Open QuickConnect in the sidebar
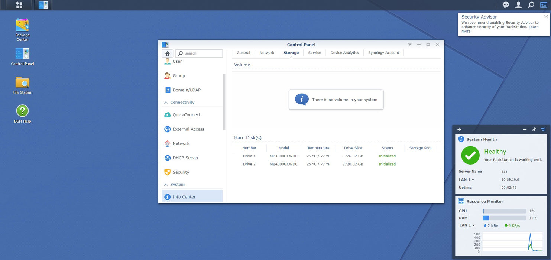The width and height of the screenshot is (551, 260). click(192, 115)
